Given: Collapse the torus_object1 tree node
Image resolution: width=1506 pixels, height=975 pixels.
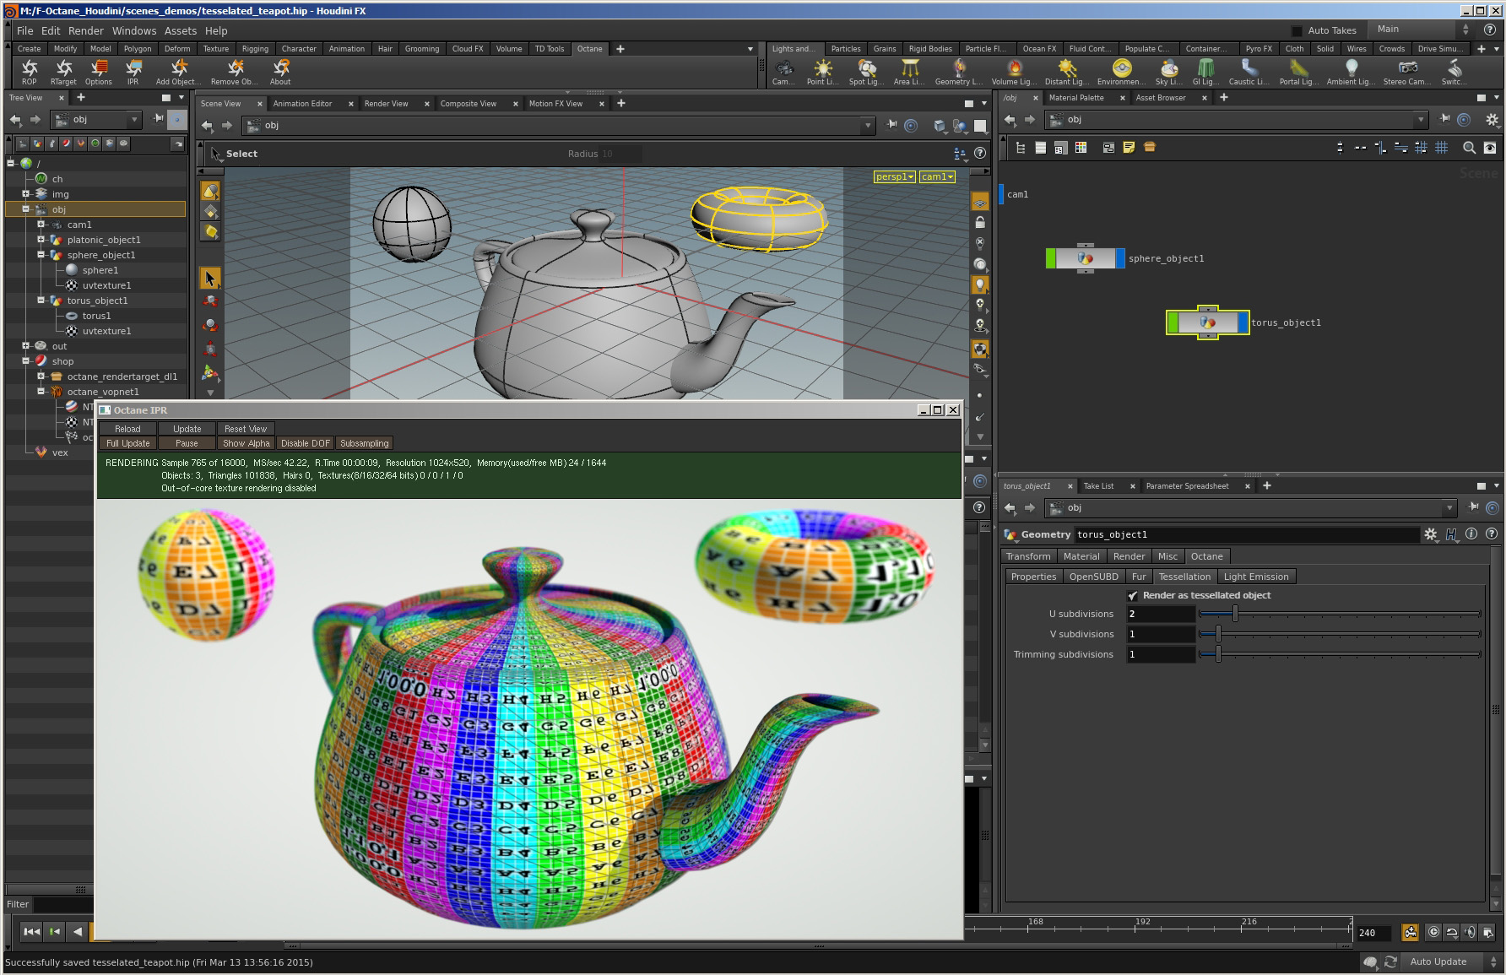Looking at the screenshot, I should pos(41,301).
